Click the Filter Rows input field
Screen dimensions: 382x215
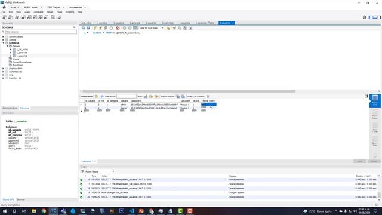pyautogui.click(x=127, y=97)
